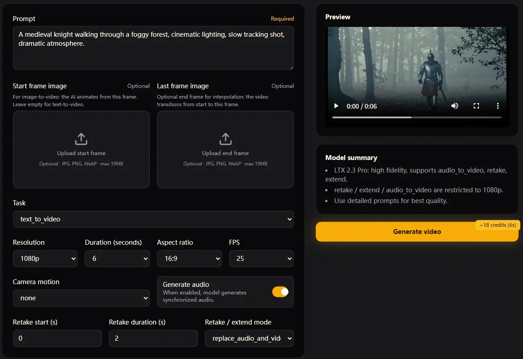Click the Generate video button
The height and width of the screenshot is (359, 523).
click(417, 232)
